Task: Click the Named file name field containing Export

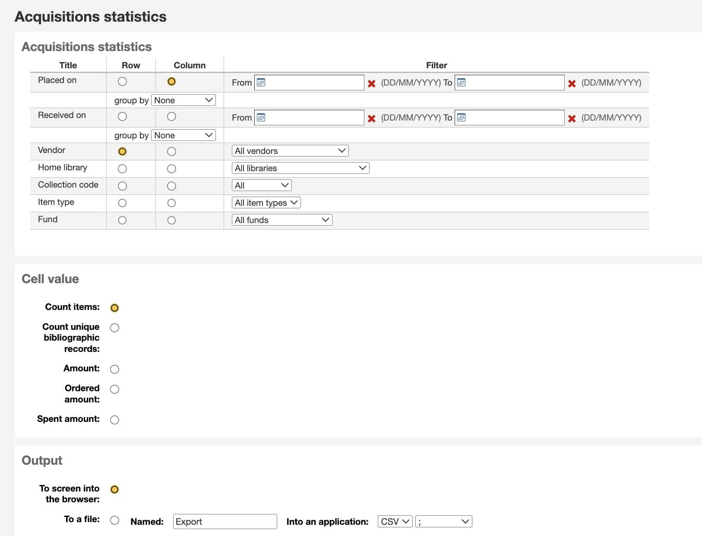Action: pos(225,521)
